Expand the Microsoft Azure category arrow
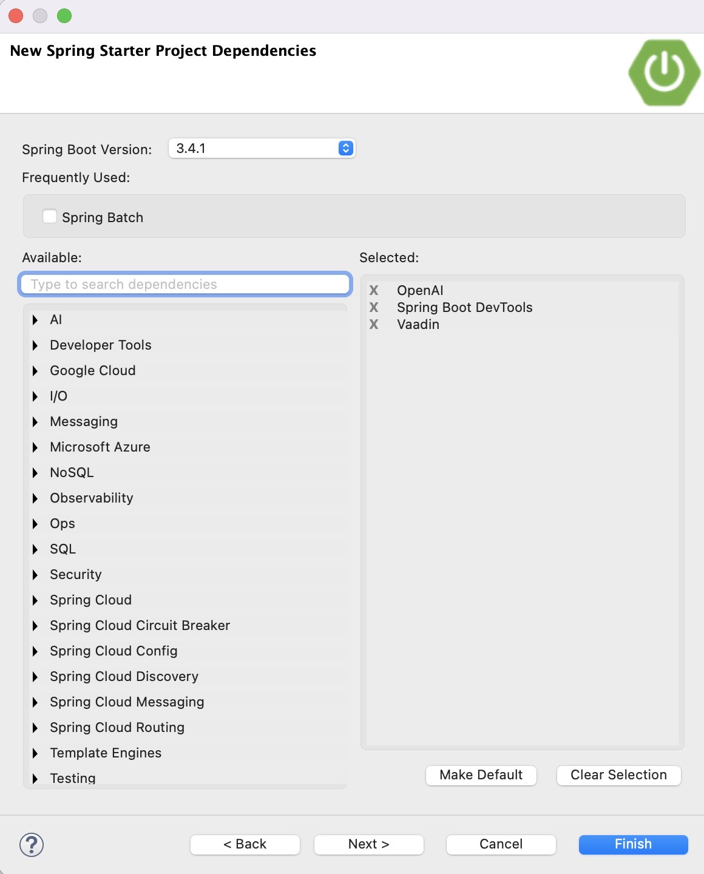This screenshot has width=704, height=874. coord(35,447)
